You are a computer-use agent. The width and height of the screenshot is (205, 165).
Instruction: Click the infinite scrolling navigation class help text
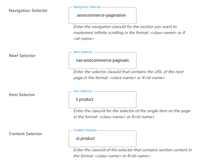[129, 33]
